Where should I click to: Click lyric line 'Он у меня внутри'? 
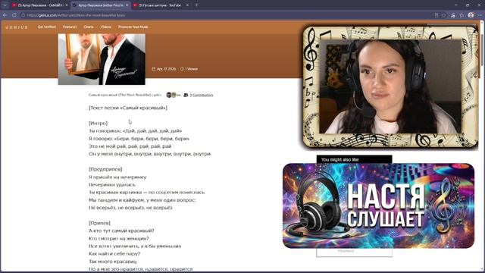pyautogui.click(x=149, y=154)
